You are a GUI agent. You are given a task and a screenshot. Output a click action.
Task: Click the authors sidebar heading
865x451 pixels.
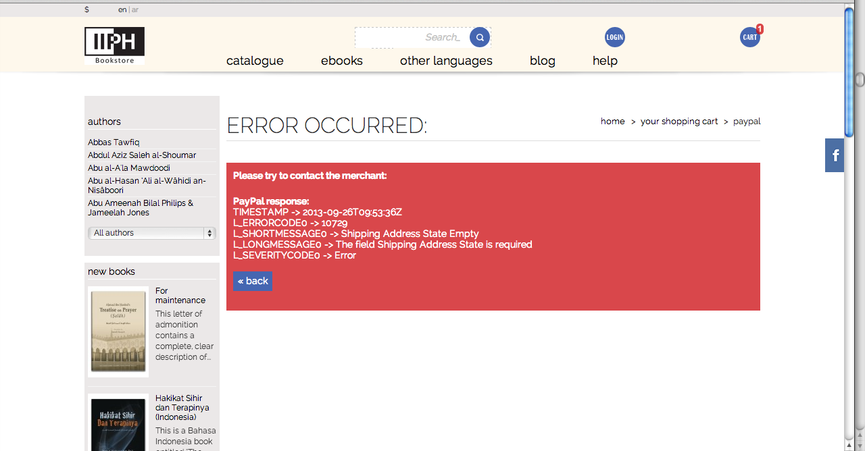coord(104,122)
